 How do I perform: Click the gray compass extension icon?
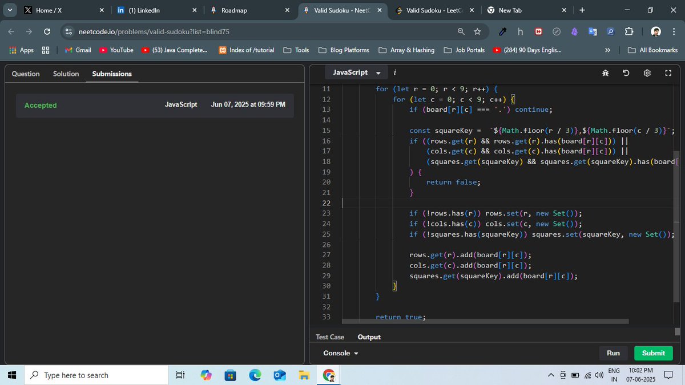point(557,32)
